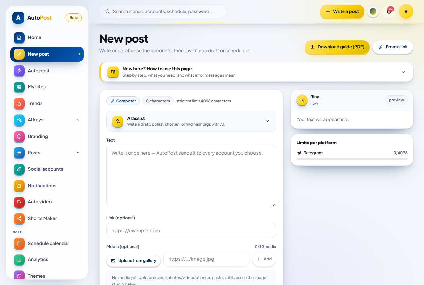Click the Beta badge

click(74, 18)
